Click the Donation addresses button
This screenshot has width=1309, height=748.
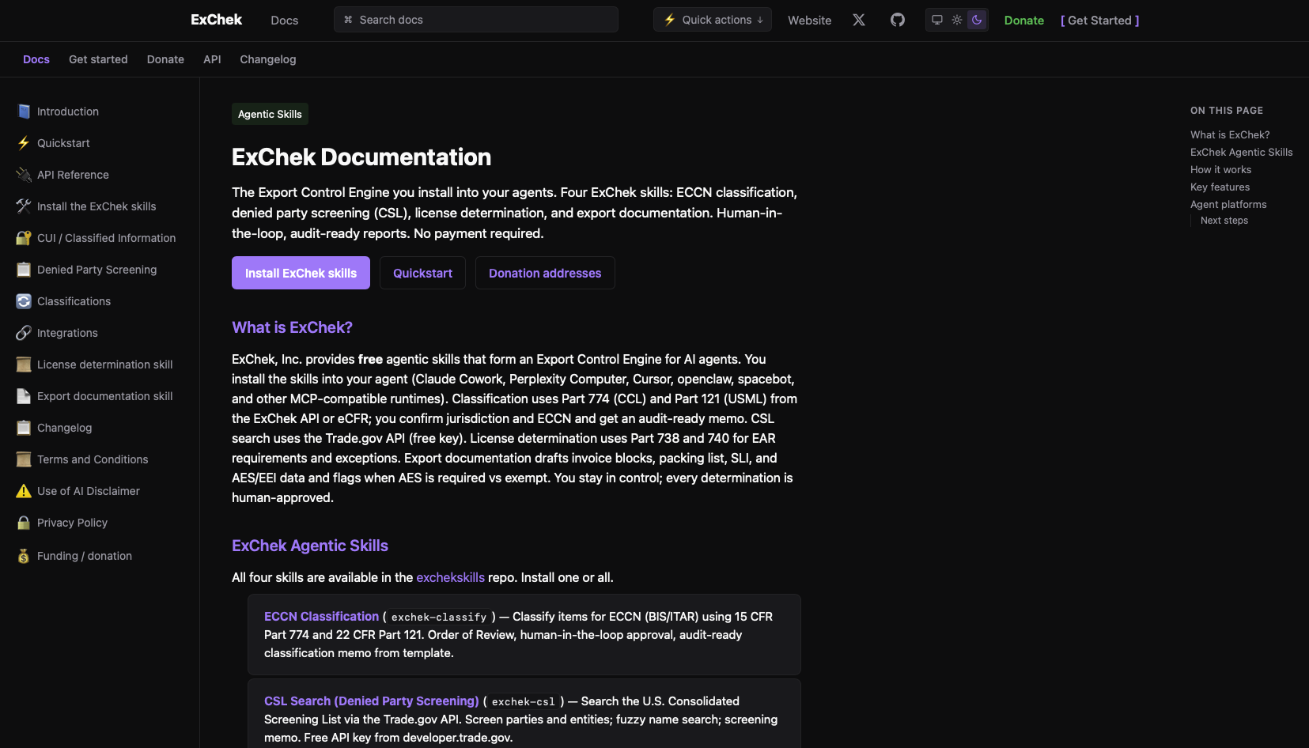tap(545, 273)
